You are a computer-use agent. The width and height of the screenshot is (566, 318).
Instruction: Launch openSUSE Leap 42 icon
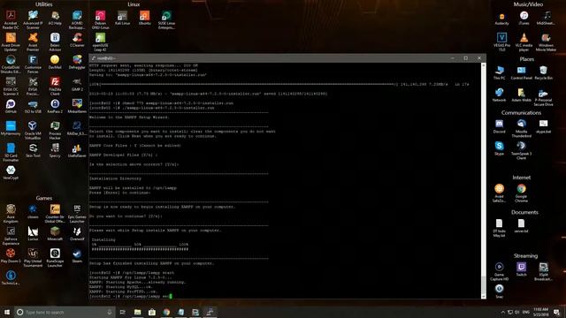coord(100,42)
